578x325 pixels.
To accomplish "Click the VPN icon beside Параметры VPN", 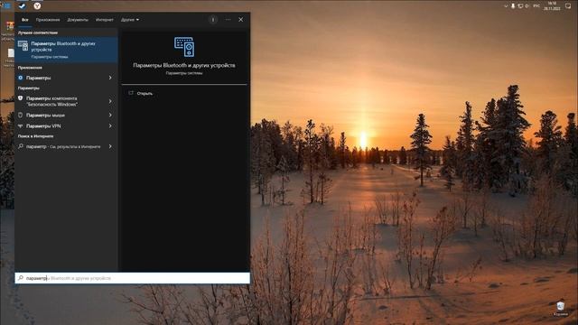I will (20, 126).
